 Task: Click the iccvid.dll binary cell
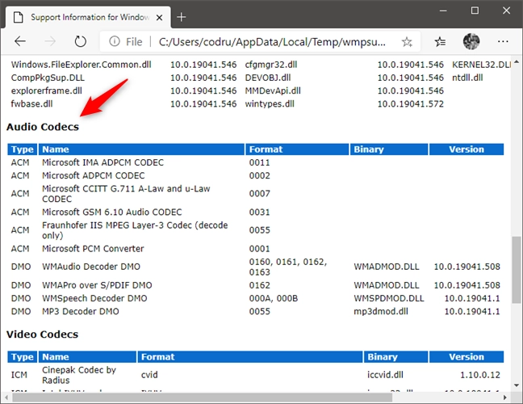point(385,375)
